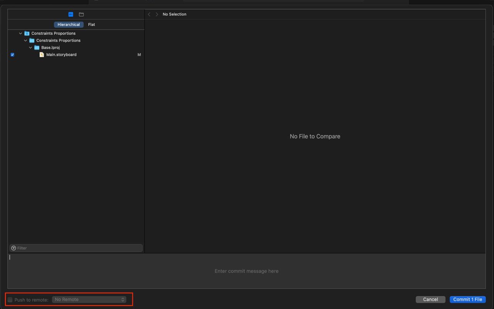This screenshot has height=309, width=494.
Task: Click the Main.storyboard file icon
Action: pyautogui.click(x=42, y=55)
